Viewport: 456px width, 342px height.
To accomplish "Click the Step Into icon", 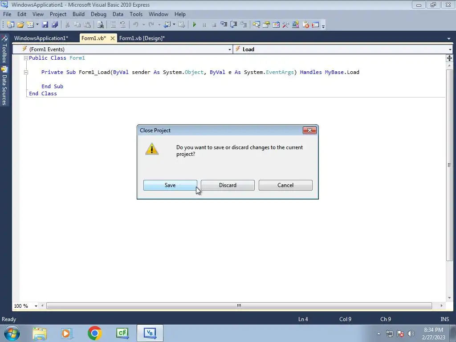I will (224, 25).
